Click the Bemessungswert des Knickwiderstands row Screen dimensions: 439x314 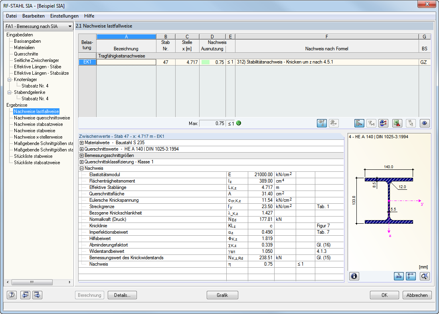[x=211, y=258]
